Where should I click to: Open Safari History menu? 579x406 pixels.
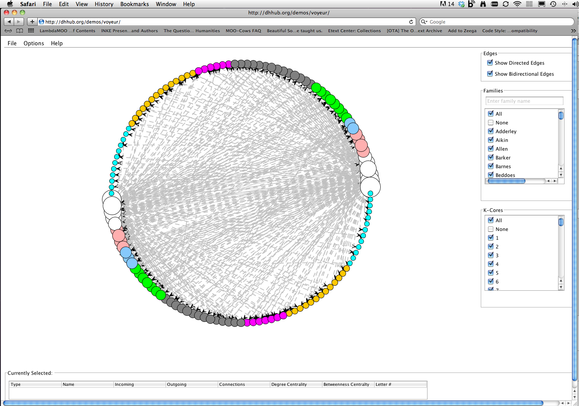[x=104, y=4]
